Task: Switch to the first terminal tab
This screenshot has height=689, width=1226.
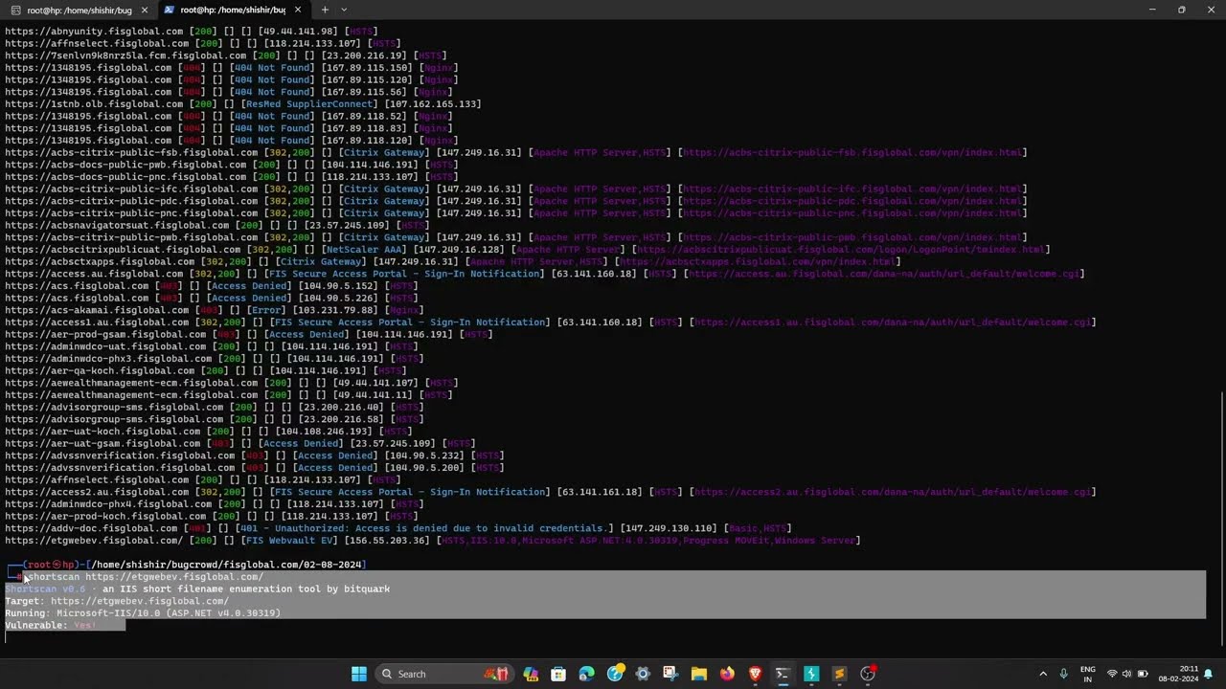Action: pos(79,10)
